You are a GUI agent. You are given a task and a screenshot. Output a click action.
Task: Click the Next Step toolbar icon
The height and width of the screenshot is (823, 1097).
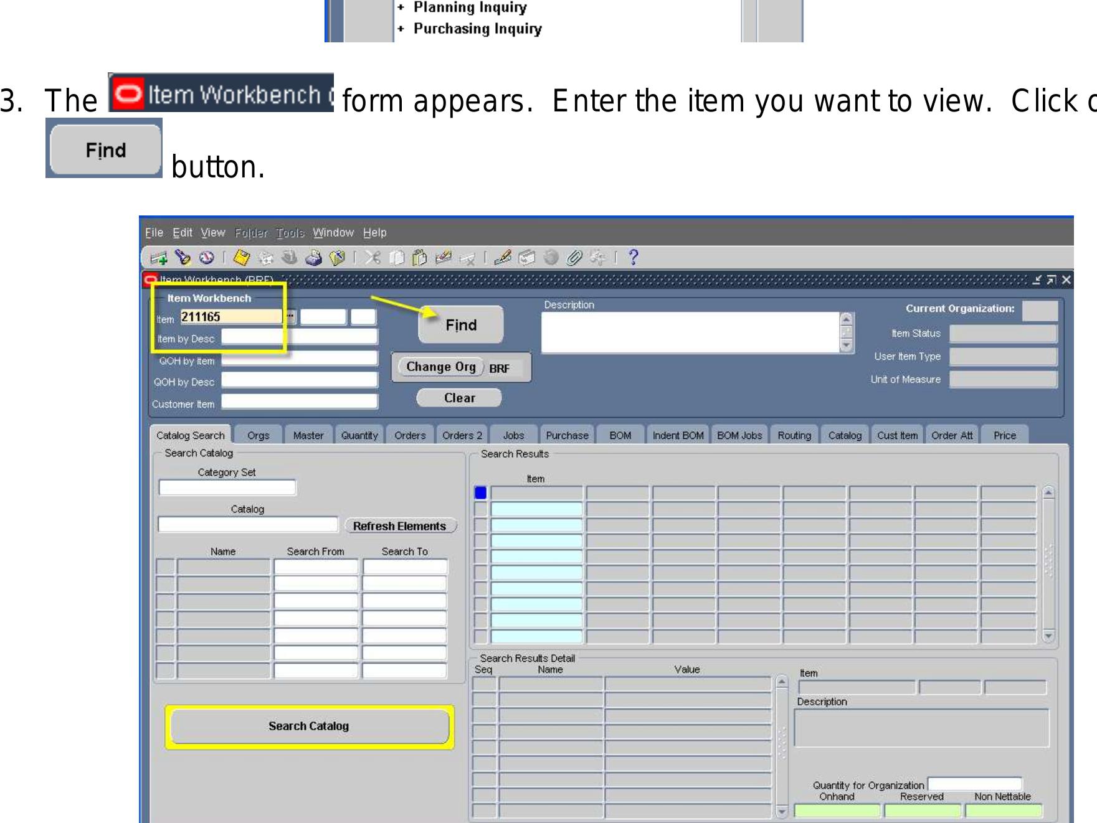click(265, 257)
